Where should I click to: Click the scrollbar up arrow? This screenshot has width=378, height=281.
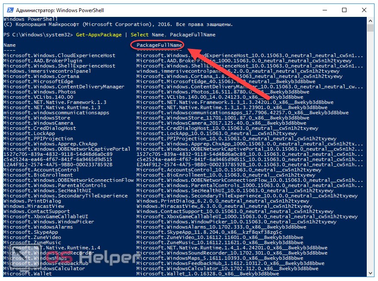click(370, 21)
